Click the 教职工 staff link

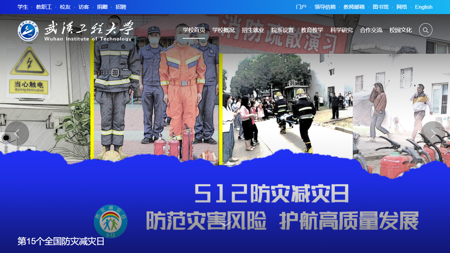tap(44, 7)
